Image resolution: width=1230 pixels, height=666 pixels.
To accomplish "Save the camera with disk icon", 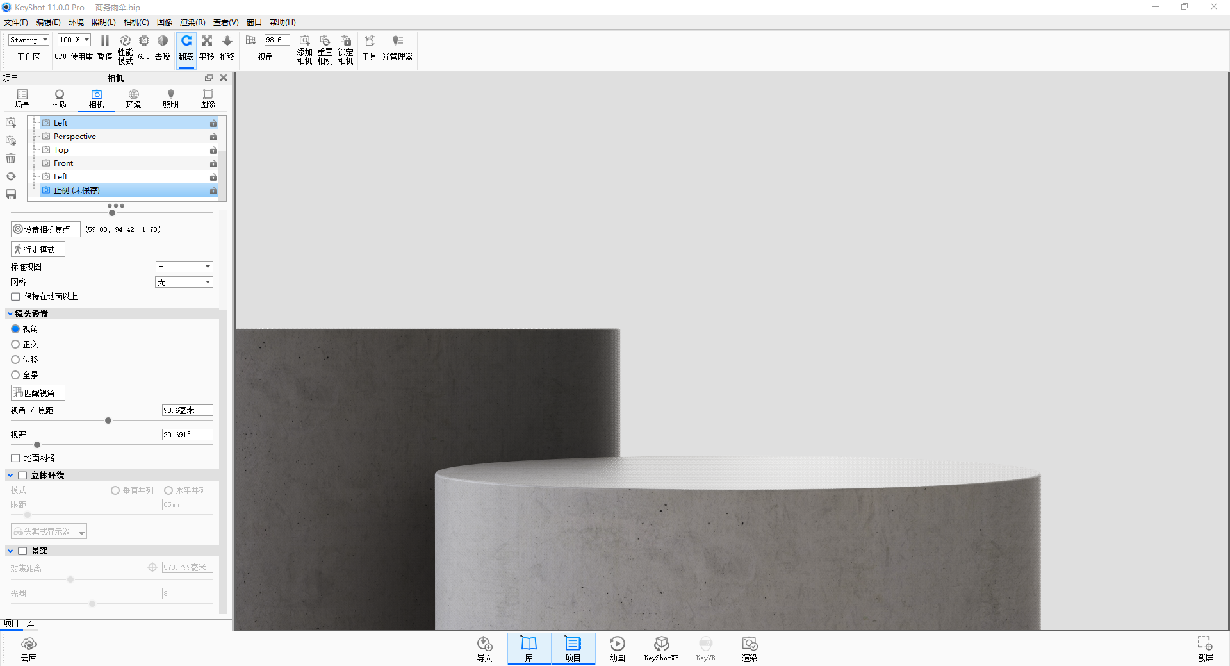I will click(x=11, y=194).
